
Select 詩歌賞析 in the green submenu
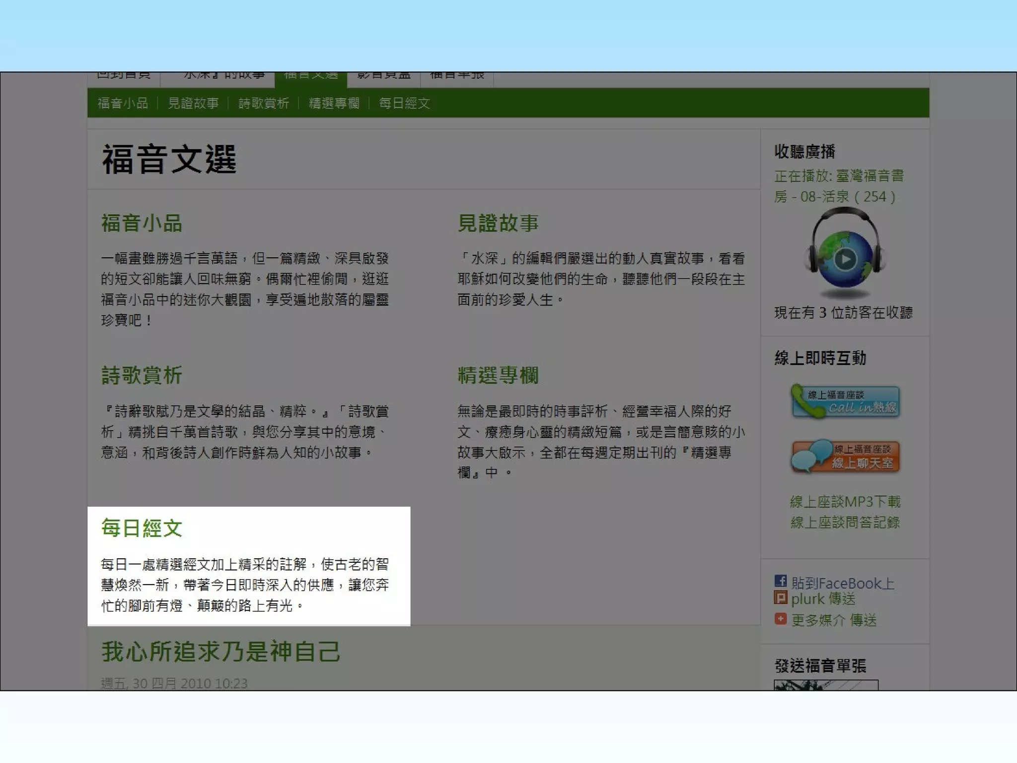pyautogui.click(x=264, y=103)
